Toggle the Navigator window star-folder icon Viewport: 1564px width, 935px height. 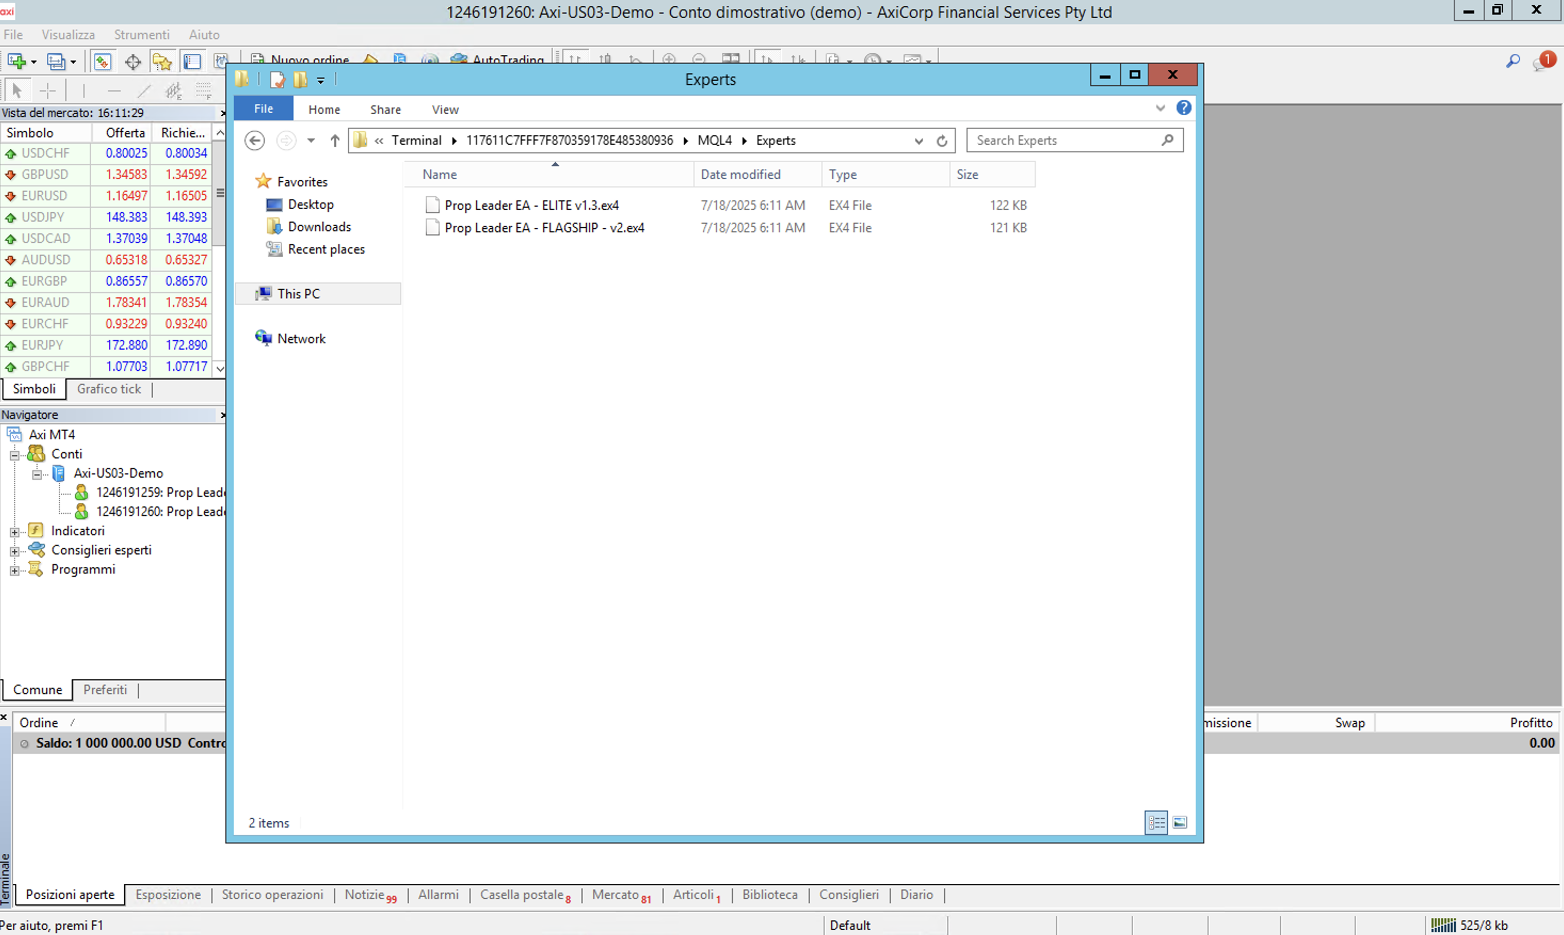coord(162,61)
